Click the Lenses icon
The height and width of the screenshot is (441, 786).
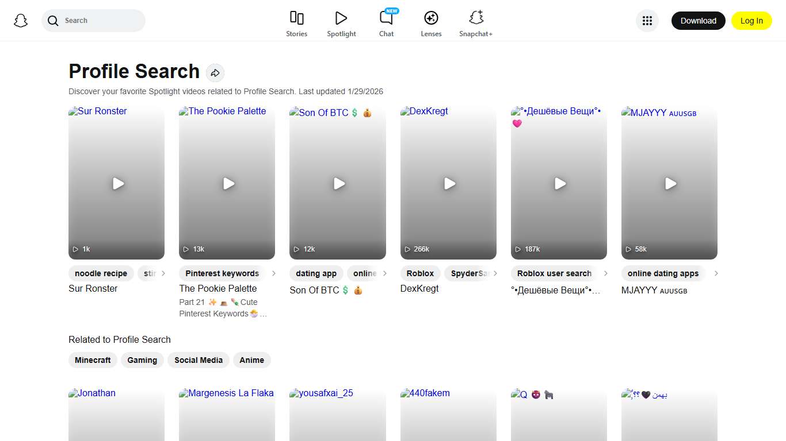431,18
